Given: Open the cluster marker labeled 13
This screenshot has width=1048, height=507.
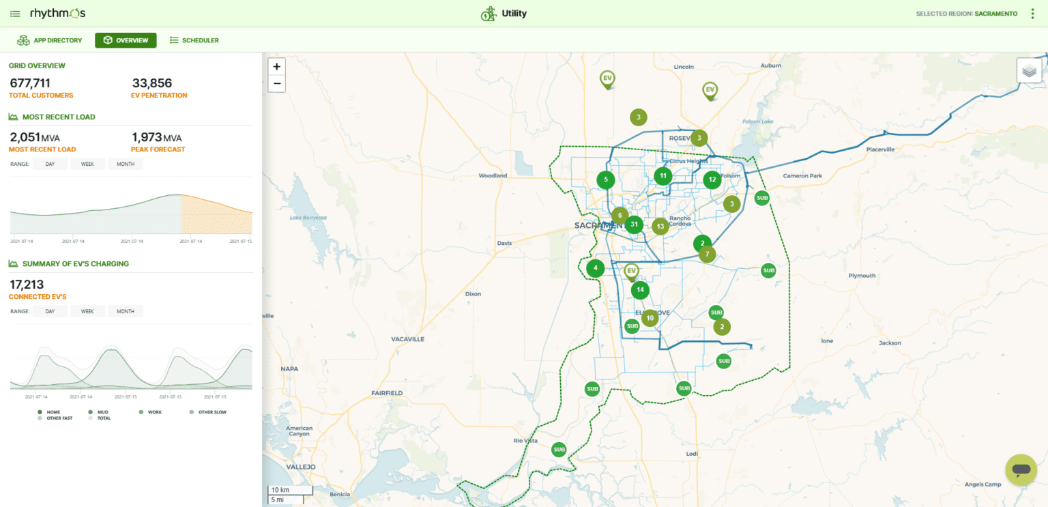Looking at the screenshot, I should click(x=660, y=227).
